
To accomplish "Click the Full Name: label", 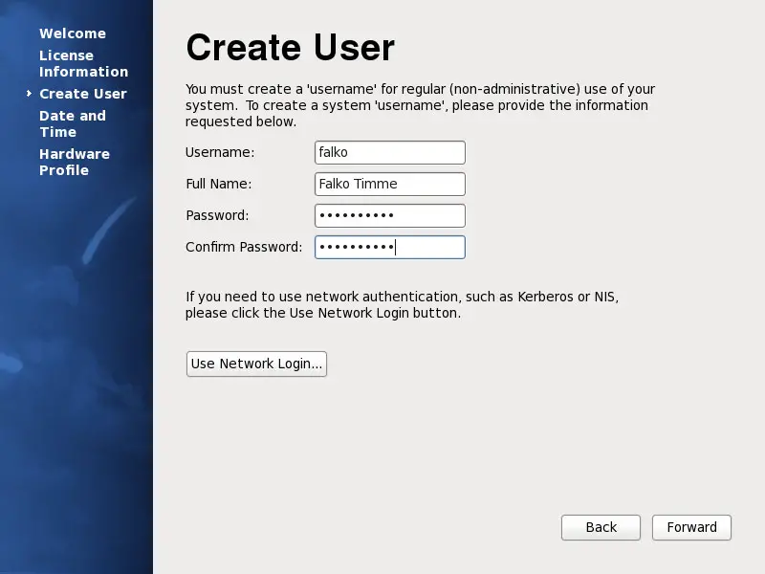I will click(x=218, y=185).
